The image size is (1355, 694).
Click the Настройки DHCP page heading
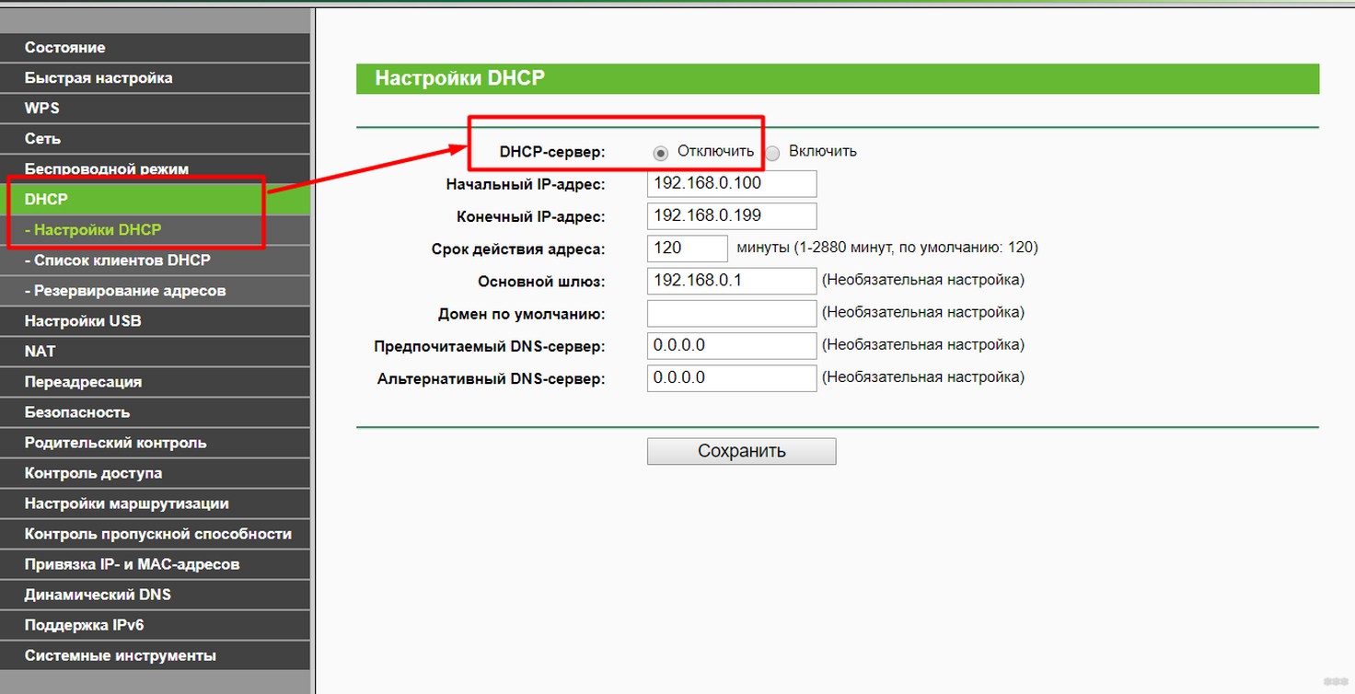click(459, 78)
